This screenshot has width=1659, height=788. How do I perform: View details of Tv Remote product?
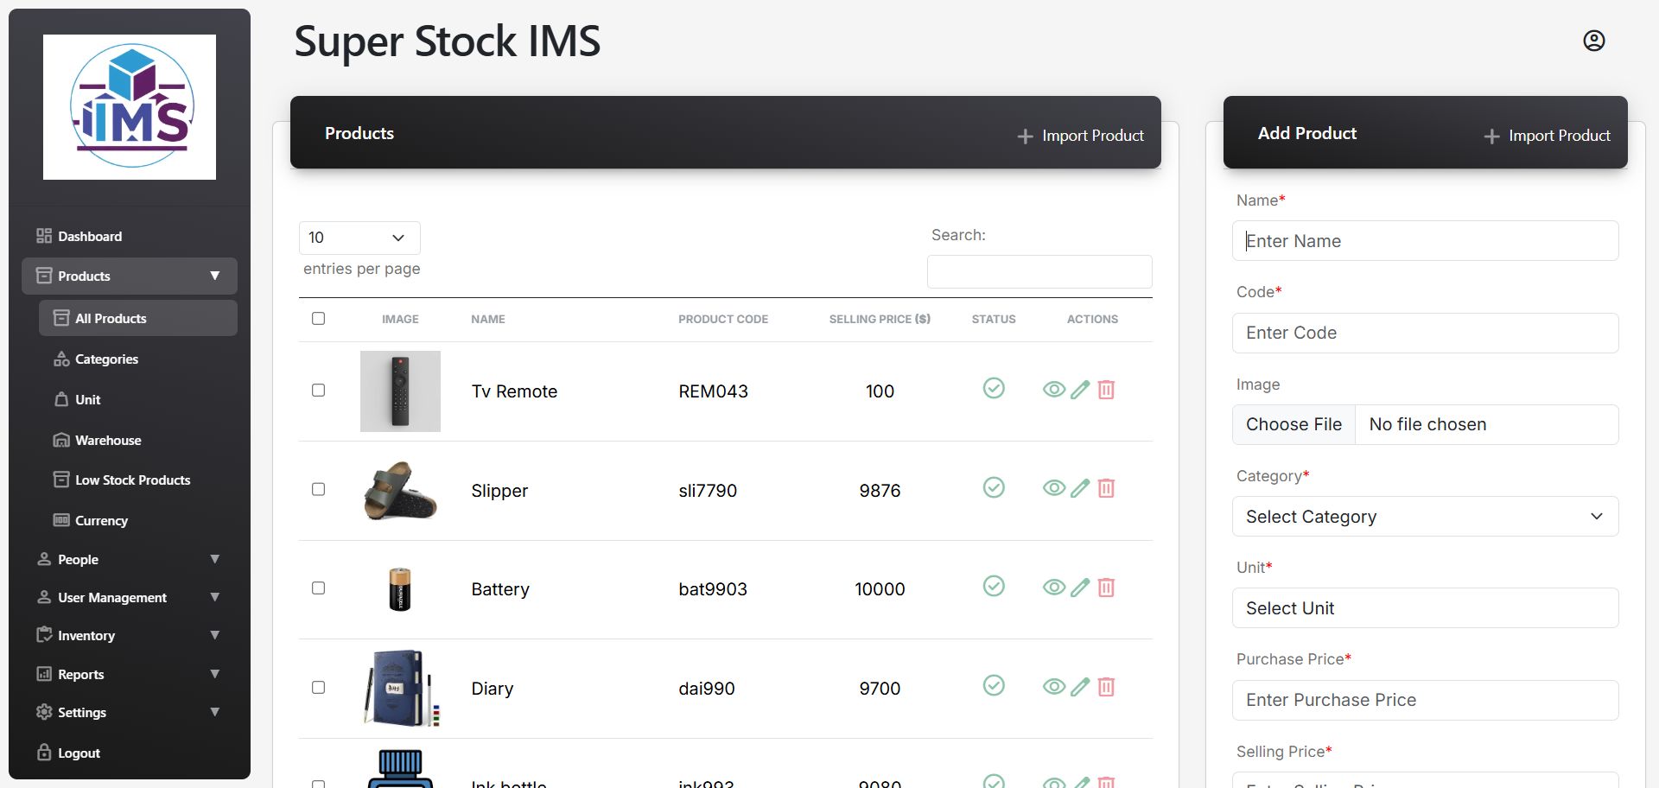point(1053,390)
